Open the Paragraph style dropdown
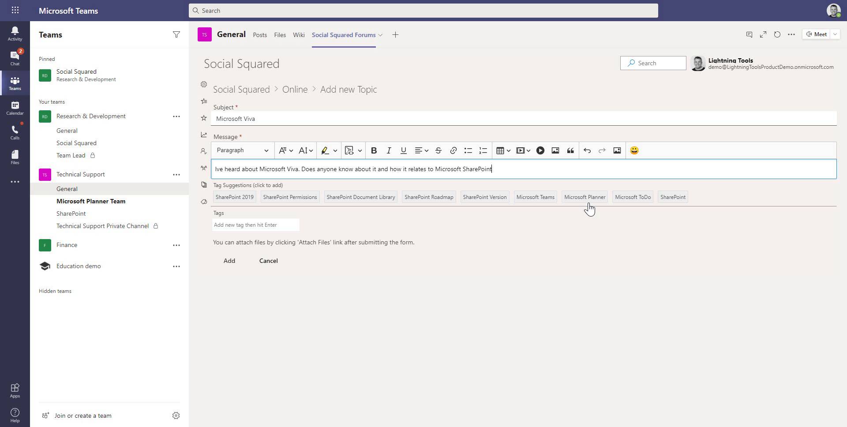 point(242,150)
